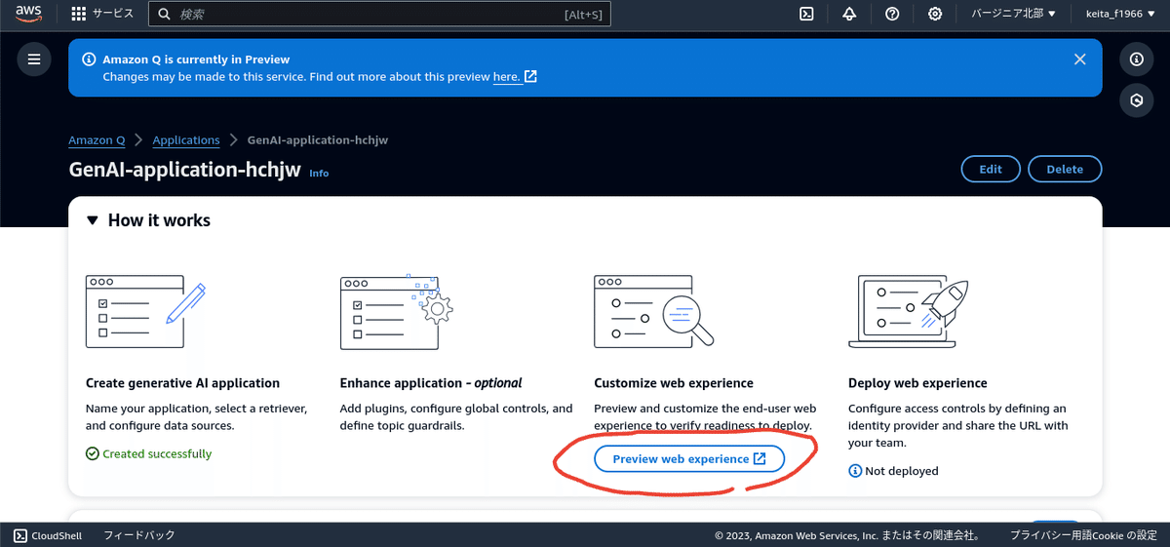This screenshot has height=547, width=1170.
Task: Open the info panel icon on right edge
Action: pos(1136,59)
